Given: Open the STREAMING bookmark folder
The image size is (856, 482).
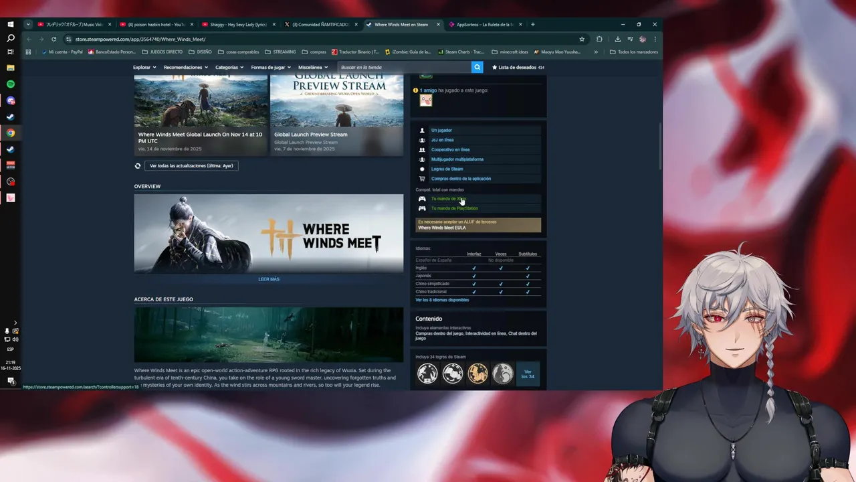Looking at the screenshot, I should pyautogui.click(x=280, y=52).
